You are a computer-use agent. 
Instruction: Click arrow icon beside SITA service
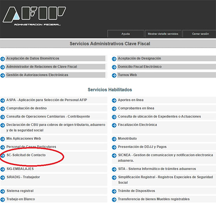[x=114, y=169]
